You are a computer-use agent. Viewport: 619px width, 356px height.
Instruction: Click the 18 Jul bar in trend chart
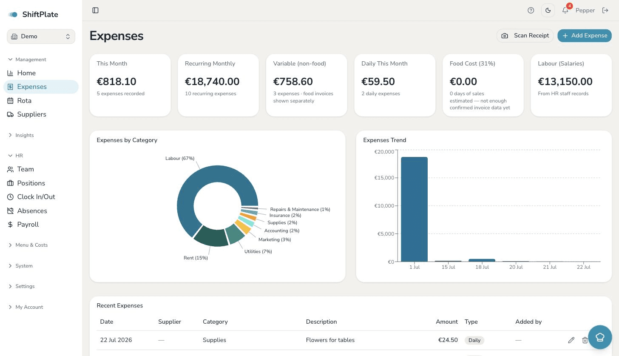coord(482,260)
